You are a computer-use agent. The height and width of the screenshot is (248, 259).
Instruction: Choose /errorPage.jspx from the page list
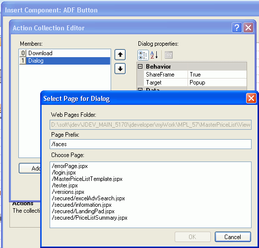70,166
